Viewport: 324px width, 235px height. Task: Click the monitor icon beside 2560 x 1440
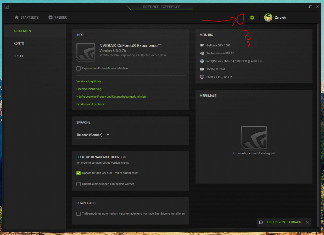click(202, 77)
